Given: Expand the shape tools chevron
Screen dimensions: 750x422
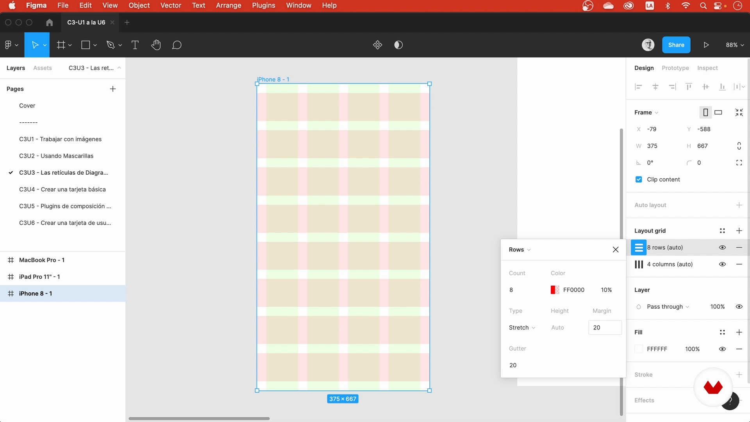Looking at the screenshot, I should 95,45.
